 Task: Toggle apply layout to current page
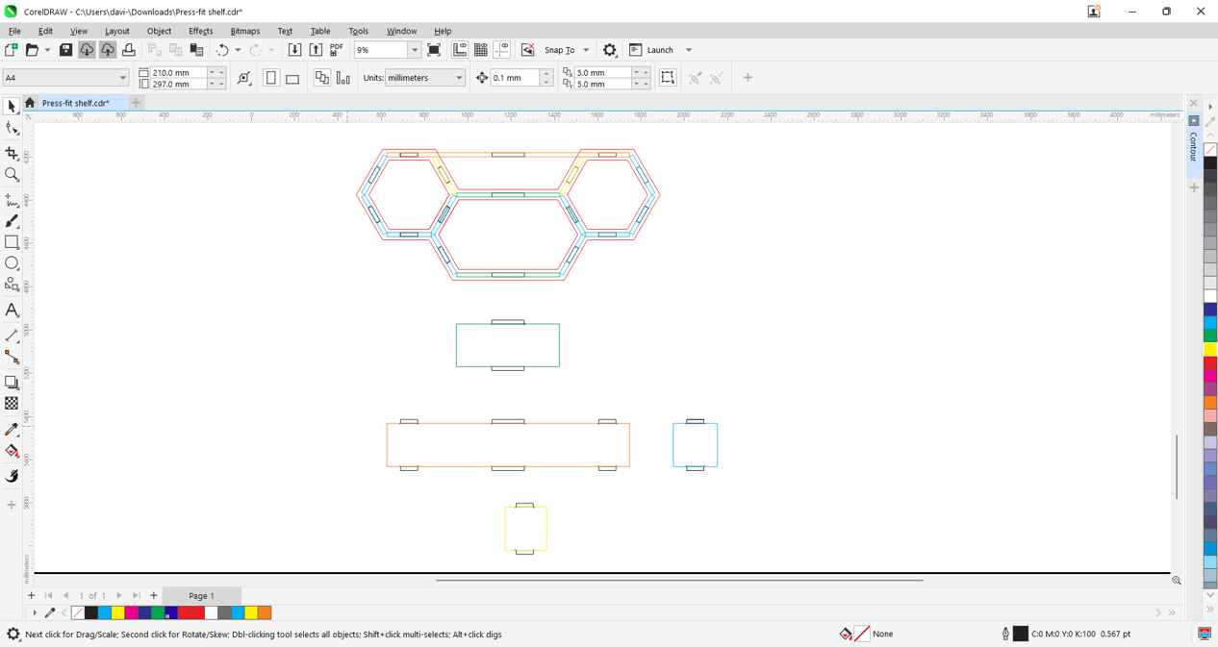pos(343,78)
